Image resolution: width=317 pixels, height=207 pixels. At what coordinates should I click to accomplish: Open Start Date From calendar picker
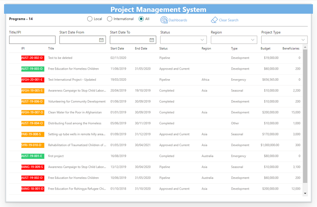[x=101, y=40]
